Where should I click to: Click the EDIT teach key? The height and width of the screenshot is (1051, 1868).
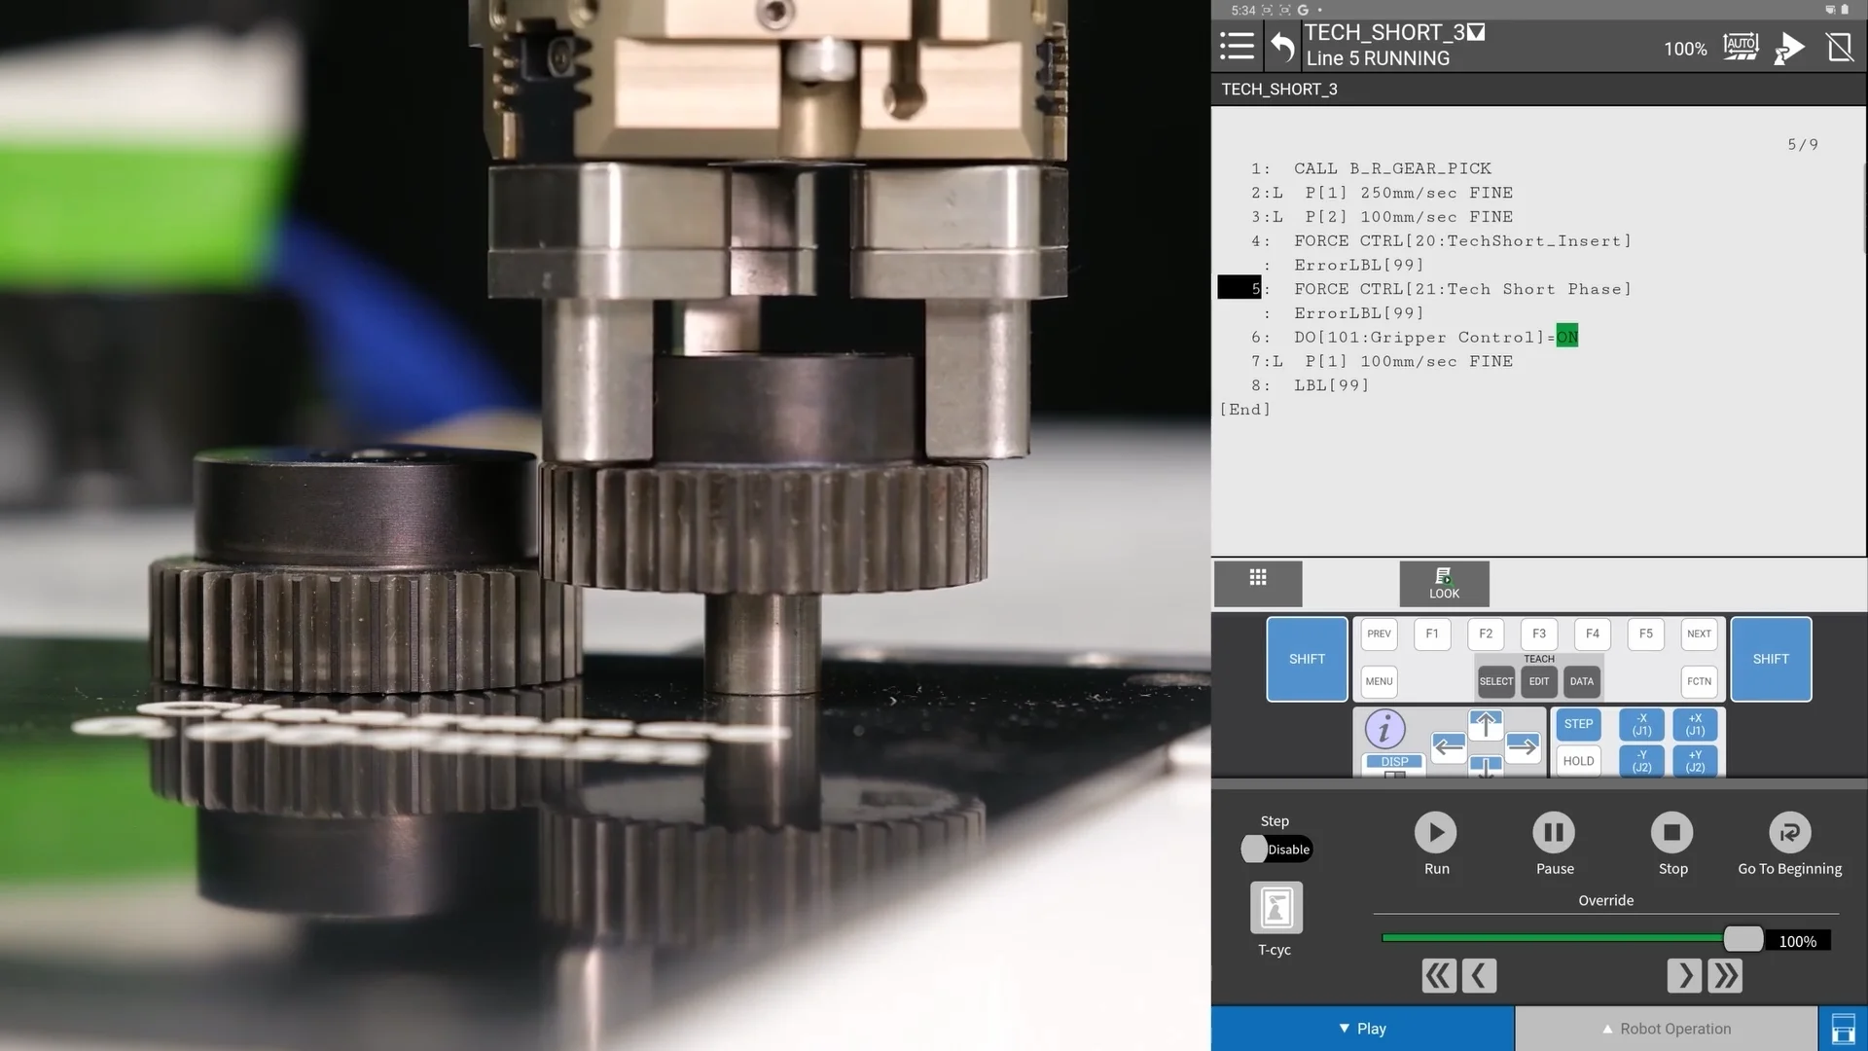click(1539, 681)
